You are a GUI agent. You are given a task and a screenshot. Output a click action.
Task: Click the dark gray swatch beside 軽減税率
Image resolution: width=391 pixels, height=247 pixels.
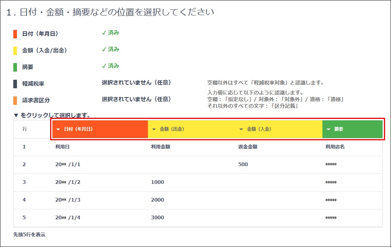tap(15, 84)
